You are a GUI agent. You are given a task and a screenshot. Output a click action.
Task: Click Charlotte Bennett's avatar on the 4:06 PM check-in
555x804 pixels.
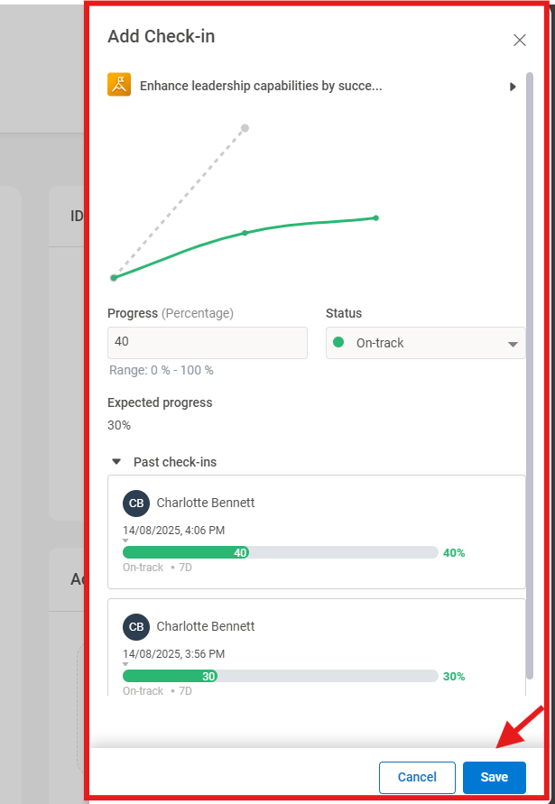tap(136, 504)
